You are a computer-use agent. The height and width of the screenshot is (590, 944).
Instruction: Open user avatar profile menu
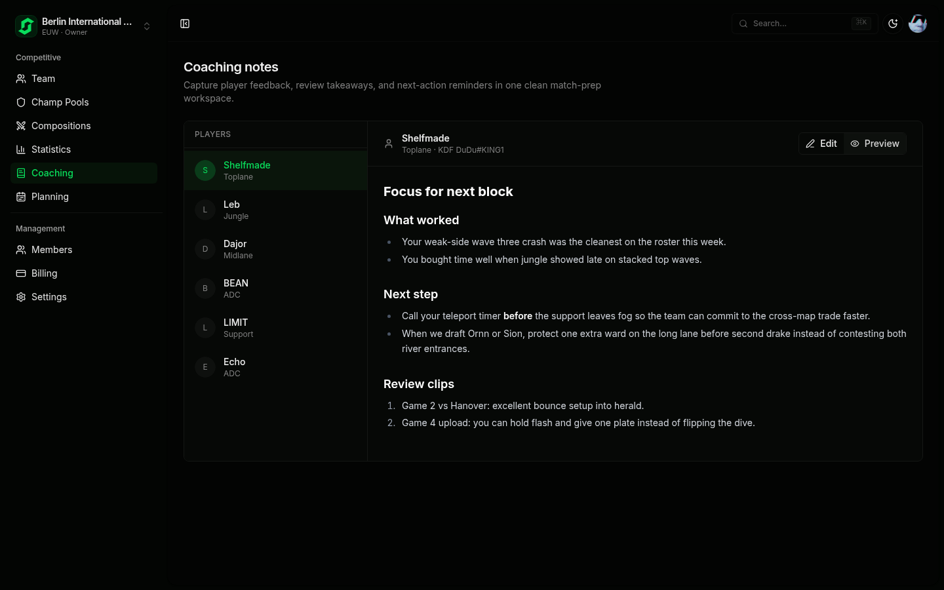tap(918, 24)
